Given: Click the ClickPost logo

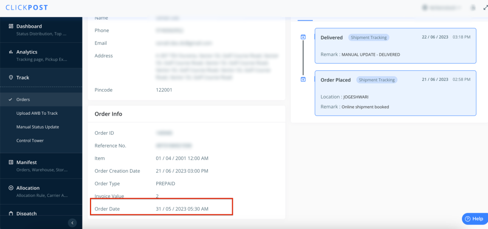Looking at the screenshot, I should click(x=27, y=8).
